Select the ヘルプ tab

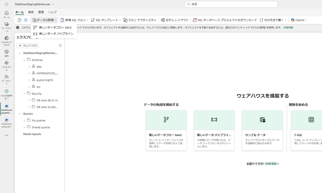[x=52, y=12]
